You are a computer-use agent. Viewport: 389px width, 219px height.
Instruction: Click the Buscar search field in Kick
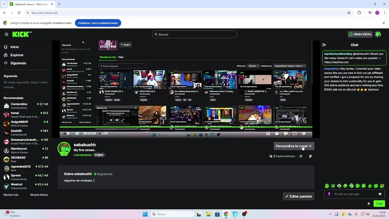194,34
